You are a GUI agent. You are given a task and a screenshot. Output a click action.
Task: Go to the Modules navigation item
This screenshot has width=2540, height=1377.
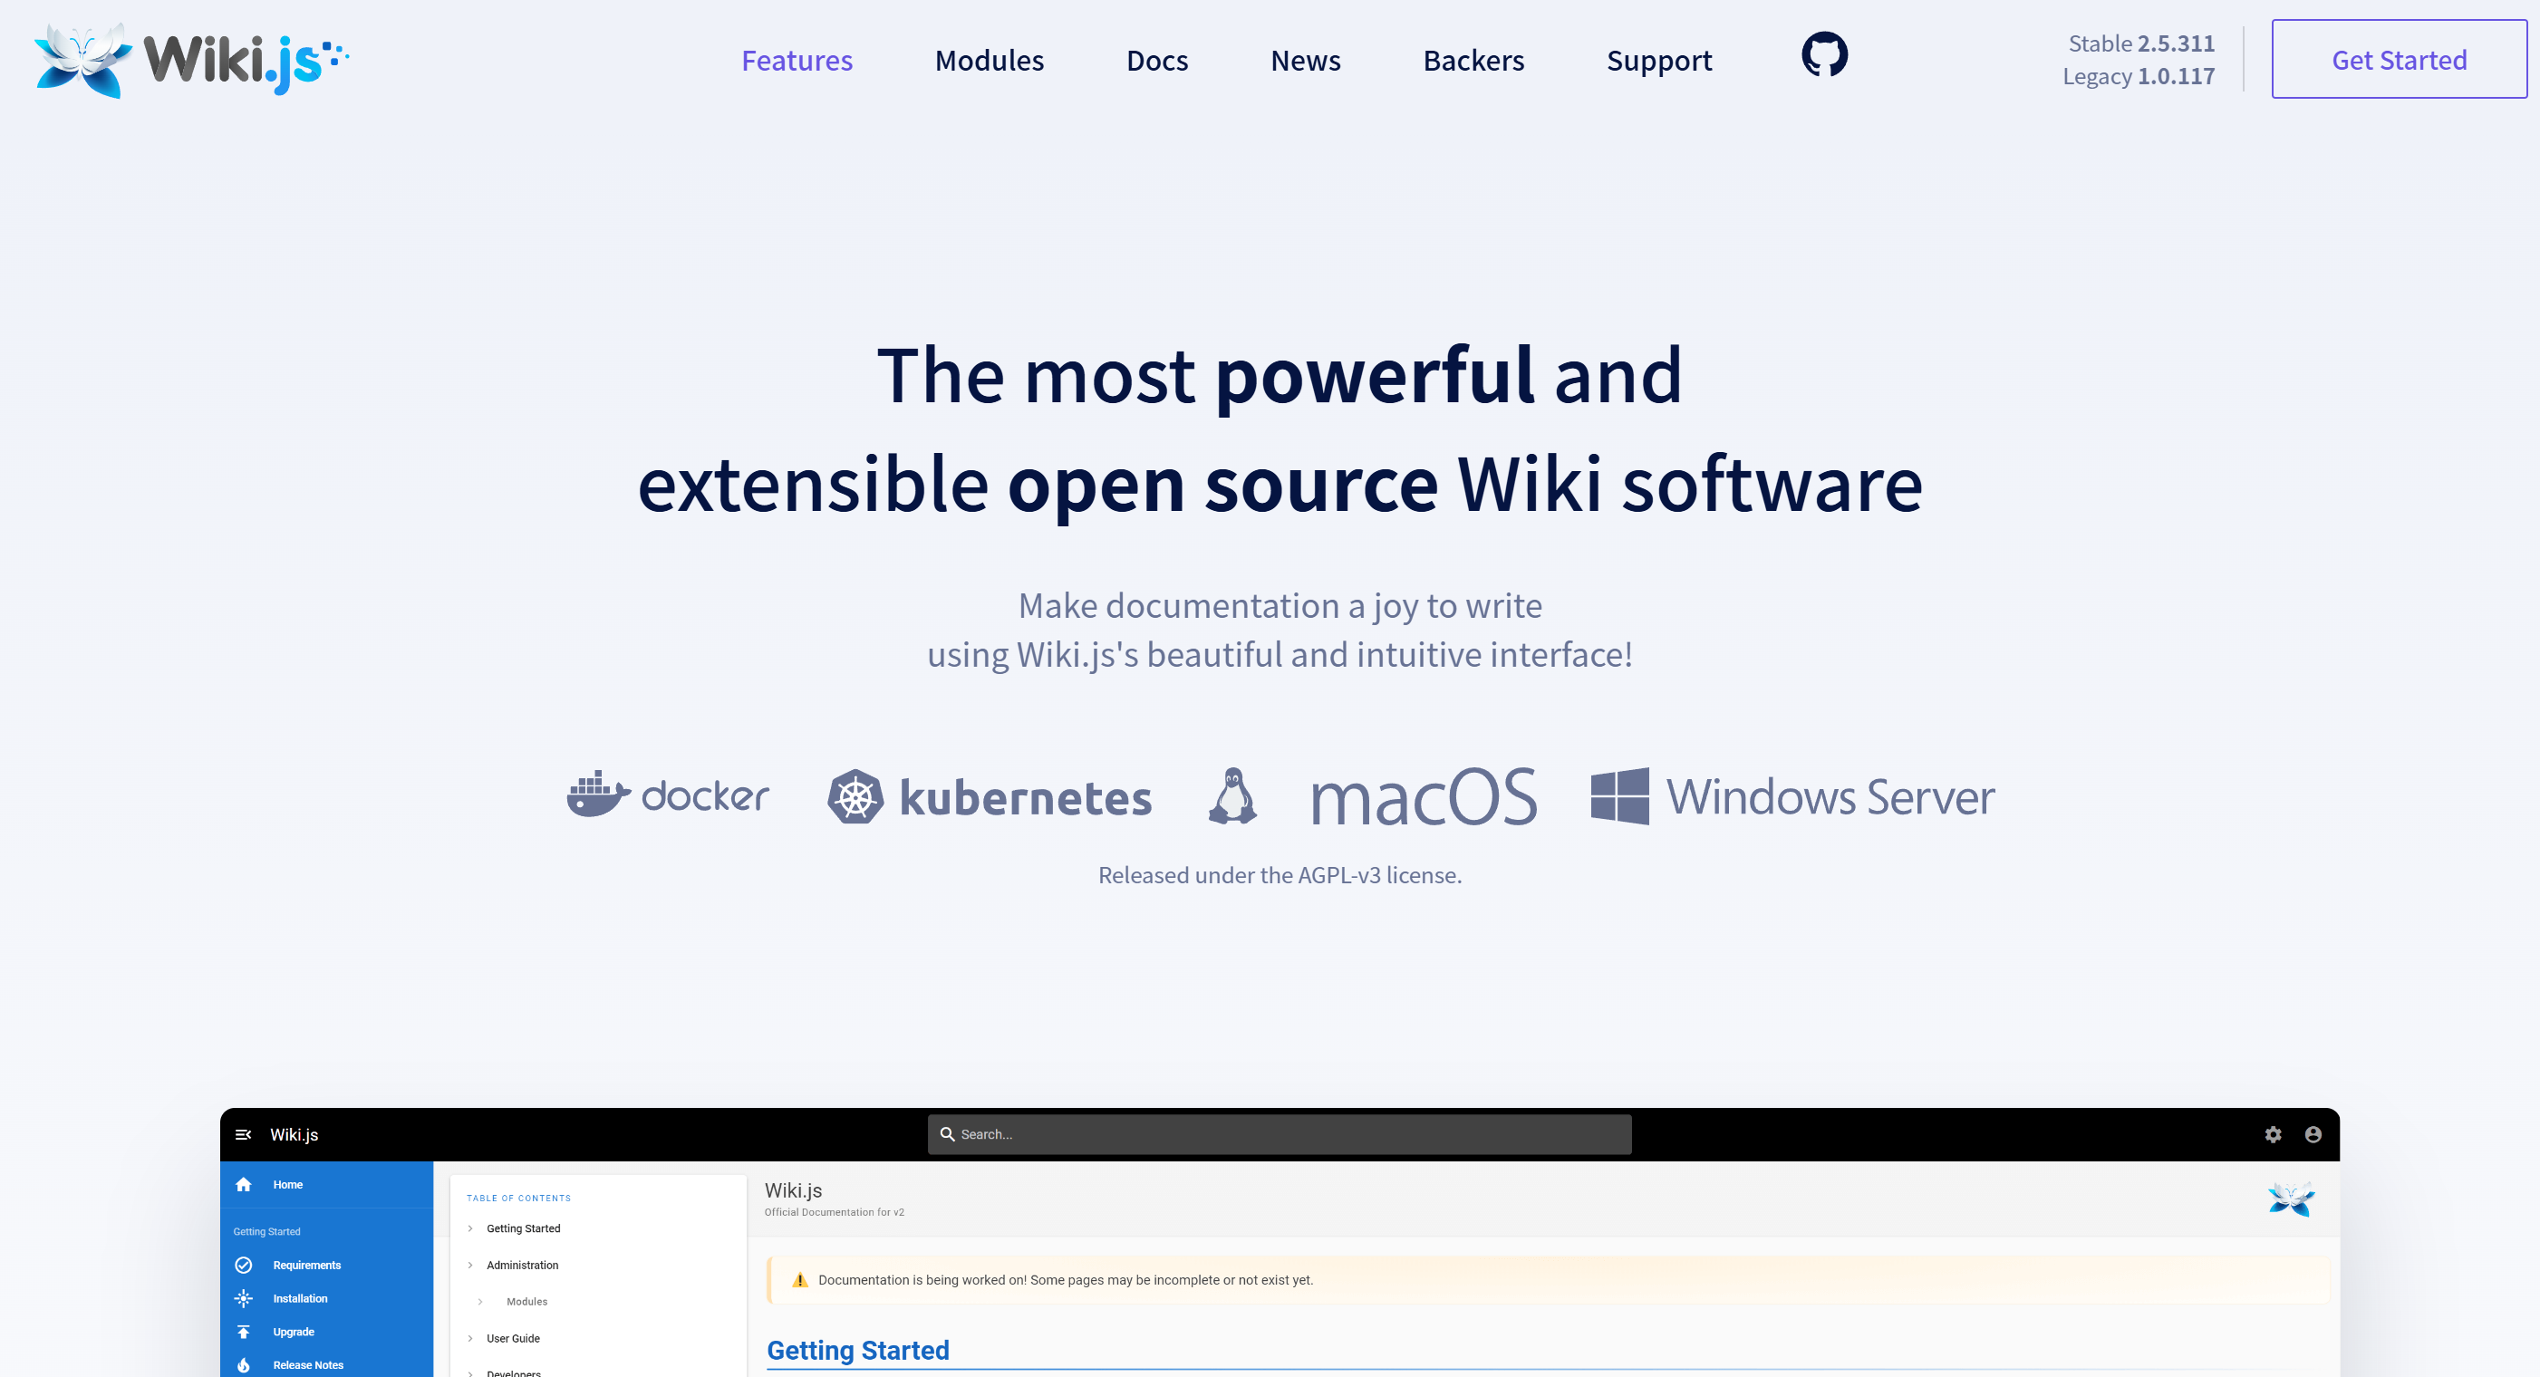pos(989,61)
